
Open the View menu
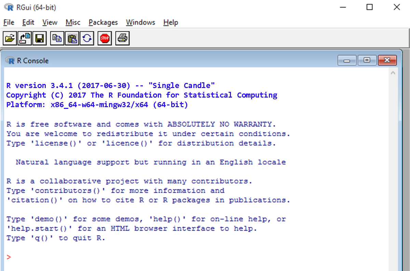point(50,23)
